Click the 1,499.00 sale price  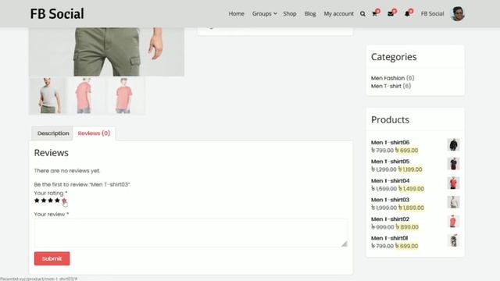[x=412, y=189]
